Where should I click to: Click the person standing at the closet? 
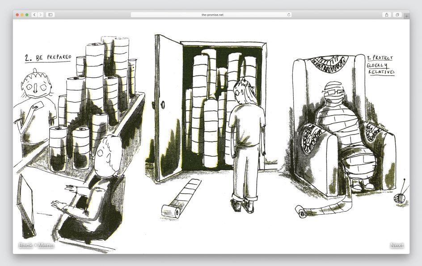tap(245, 143)
